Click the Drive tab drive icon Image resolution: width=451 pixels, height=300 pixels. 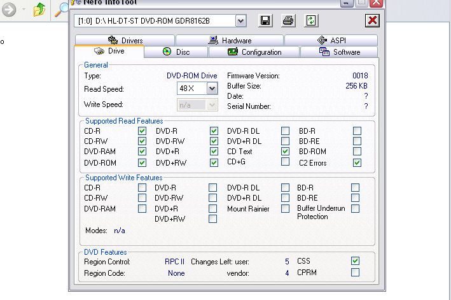[x=99, y=51]
